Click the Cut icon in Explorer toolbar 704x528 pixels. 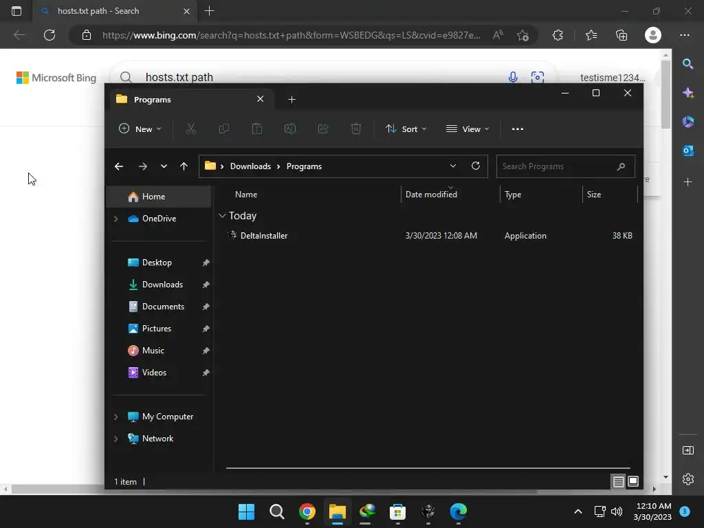click(x=191, y=129)
